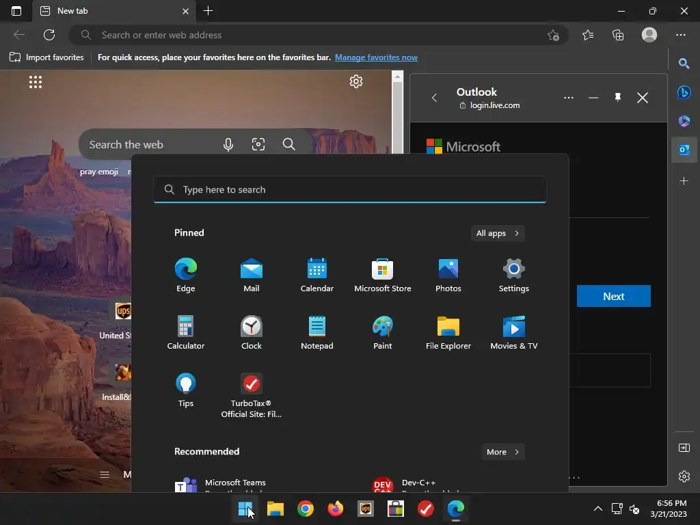Open the Clock app
This screenshot has height=525, width=700.
tap(252, 333)
